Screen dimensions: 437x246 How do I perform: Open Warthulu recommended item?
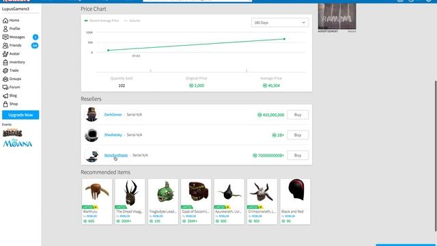(x=97, y=202)
